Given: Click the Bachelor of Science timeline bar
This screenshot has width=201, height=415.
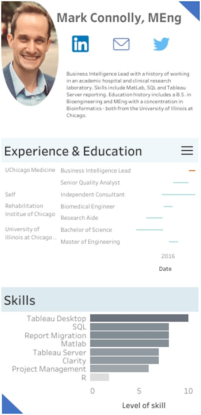Looking at the screenshot, I should point(149,230).
